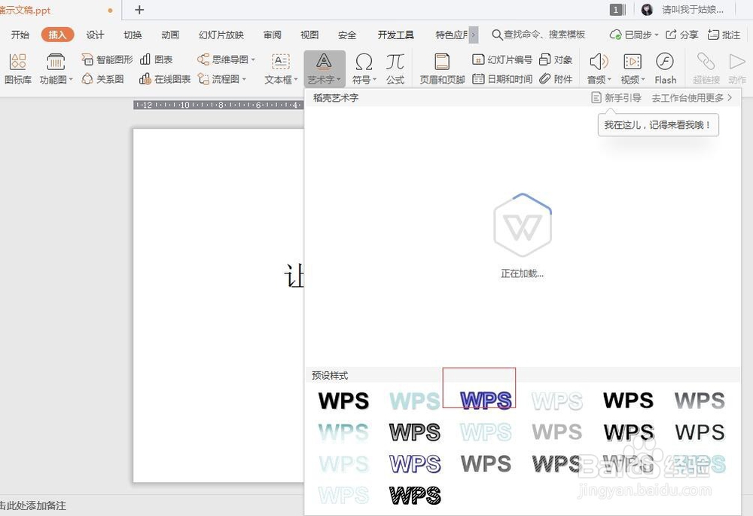The image size is (753, 516).
Task: Switch to the Home (开始) tab
Action: [20, 35]
